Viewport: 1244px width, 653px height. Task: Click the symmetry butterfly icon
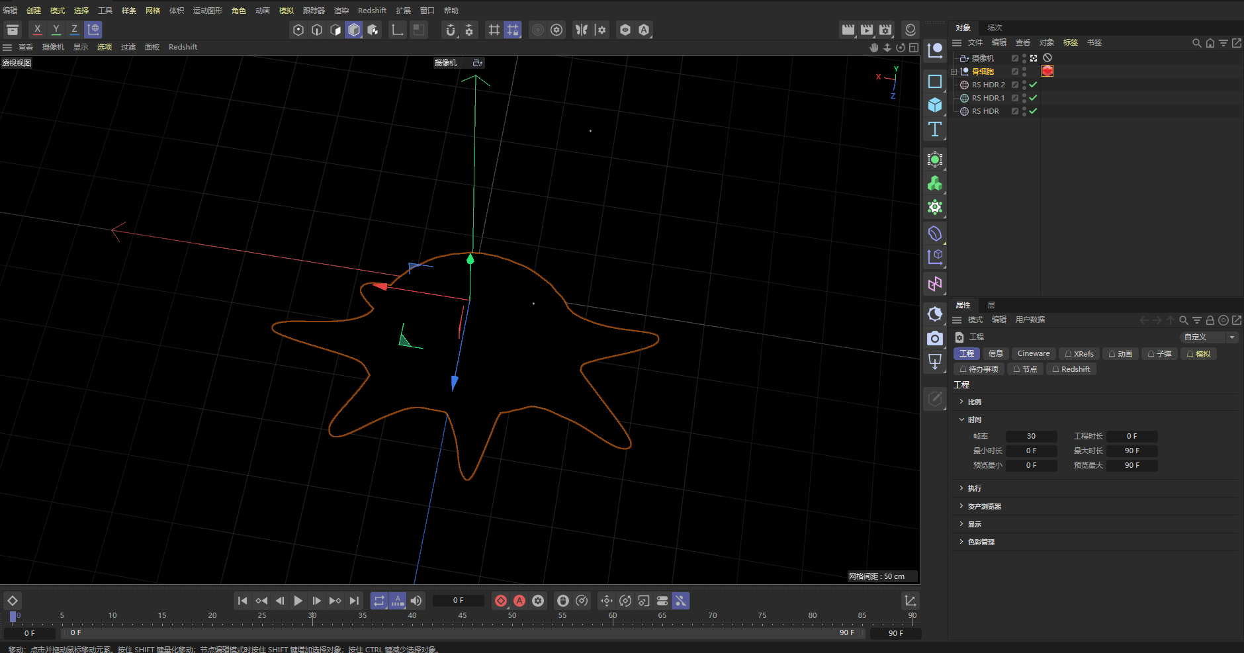pos(582,30)
